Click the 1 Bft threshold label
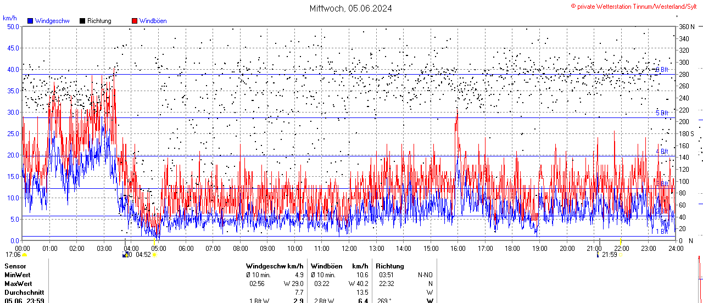 [662, 232]
